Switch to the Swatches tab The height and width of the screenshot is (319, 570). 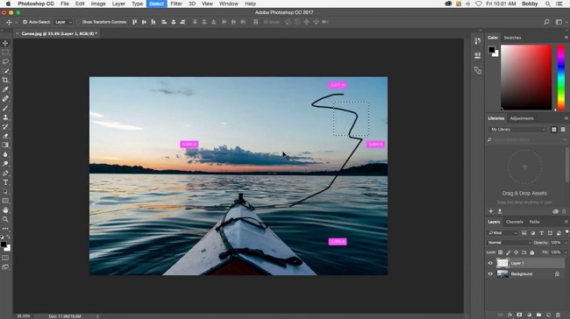512,38
